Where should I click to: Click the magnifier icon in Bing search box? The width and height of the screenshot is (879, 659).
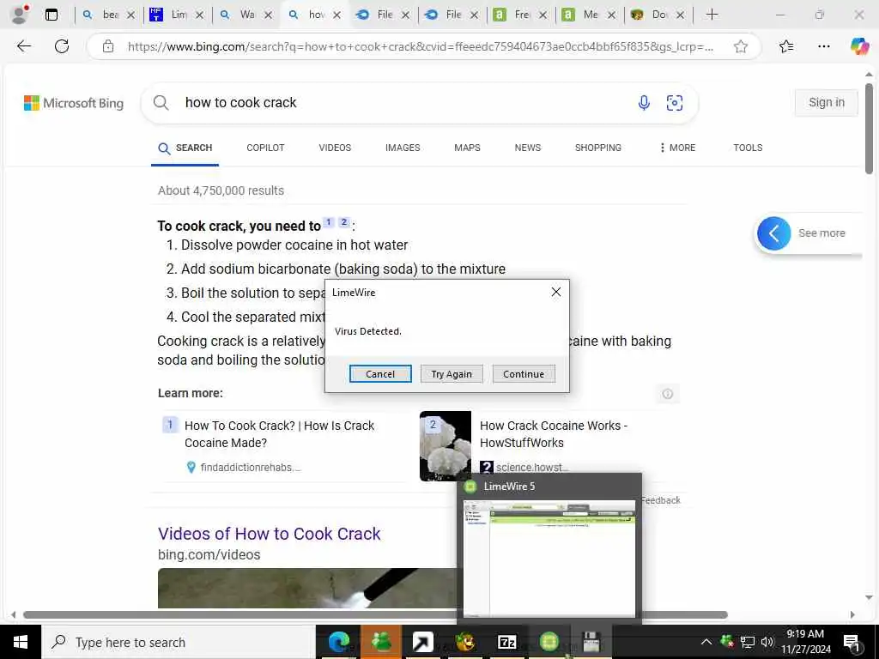coord(161,103)
